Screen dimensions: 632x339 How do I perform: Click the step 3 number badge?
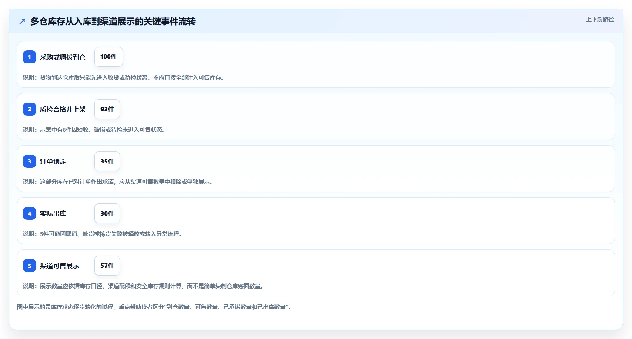point(30,161)
